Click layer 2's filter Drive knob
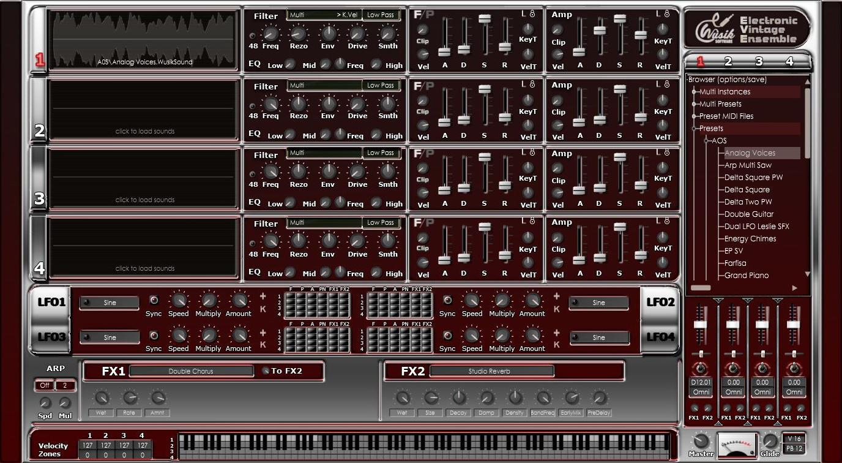The height and width of the screenshot is (463, 842). [x=357, y=104]
